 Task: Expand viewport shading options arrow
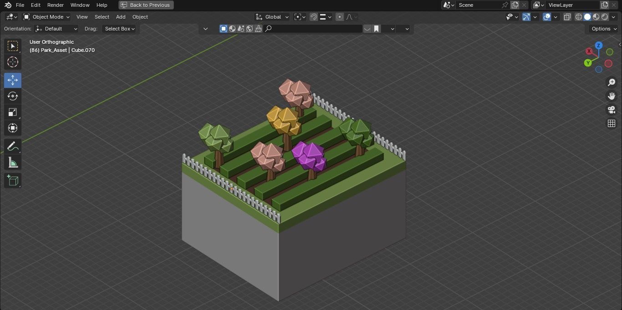[613, 17]
